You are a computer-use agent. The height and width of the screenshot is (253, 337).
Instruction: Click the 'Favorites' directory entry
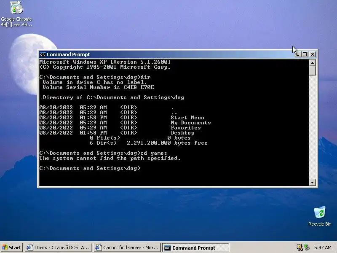[x=186, y=128]
